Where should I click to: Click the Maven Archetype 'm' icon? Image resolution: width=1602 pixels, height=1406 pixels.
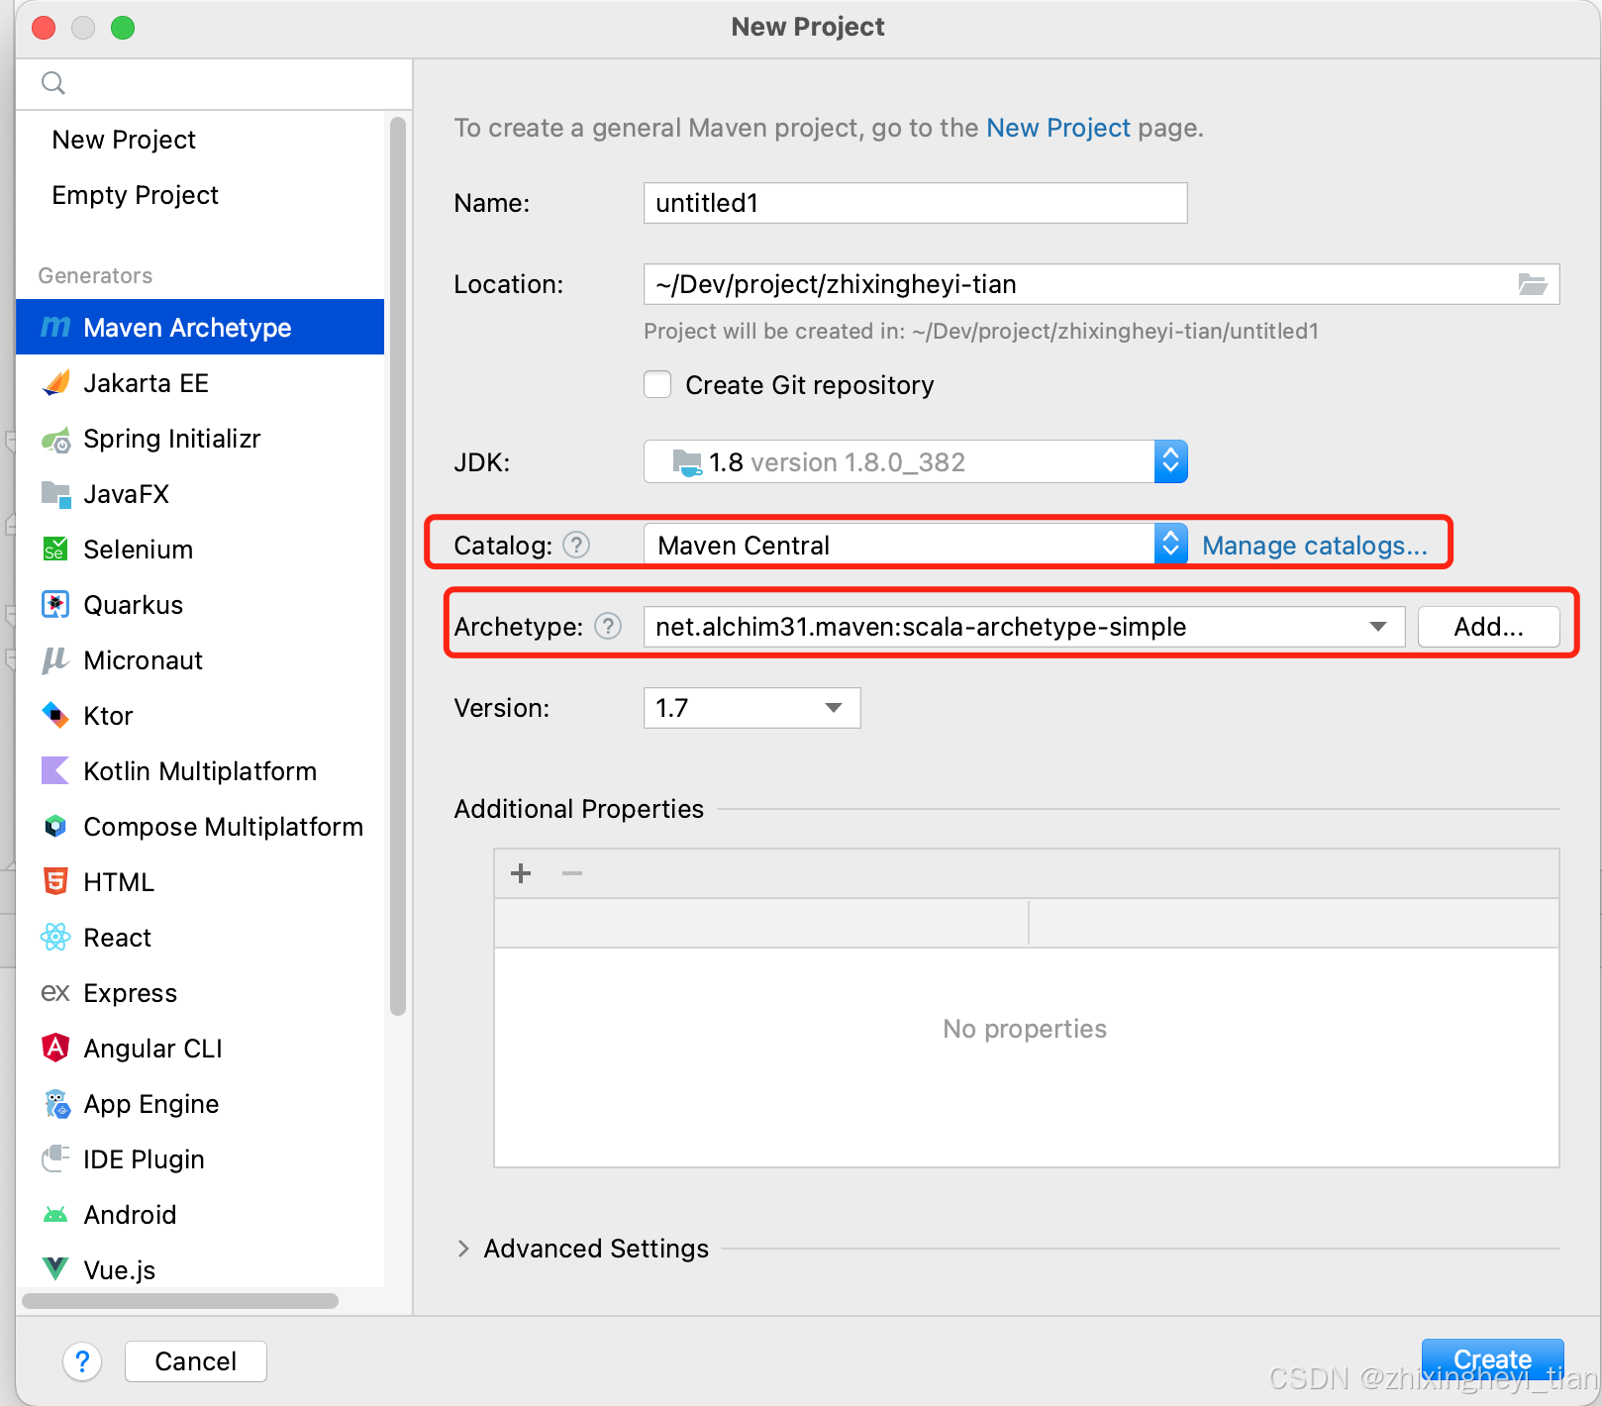[x=55, y=327]
